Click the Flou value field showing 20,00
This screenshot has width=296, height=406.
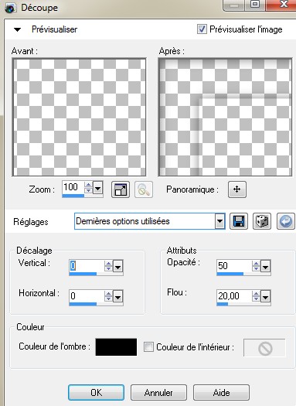click(234, 296)
